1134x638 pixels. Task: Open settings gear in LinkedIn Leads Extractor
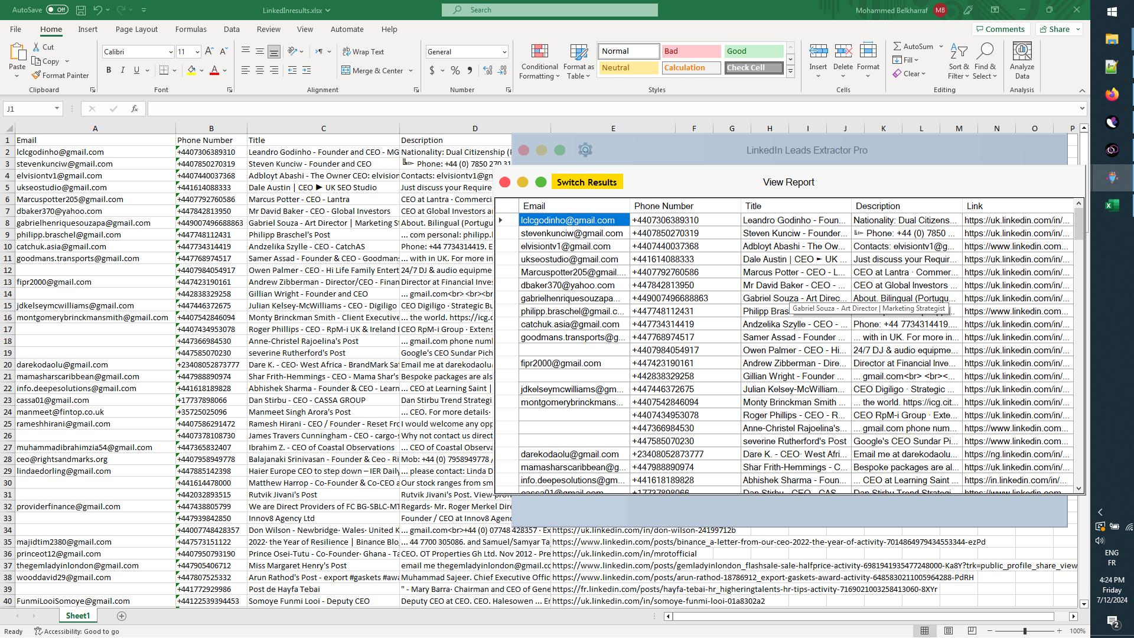585,150
